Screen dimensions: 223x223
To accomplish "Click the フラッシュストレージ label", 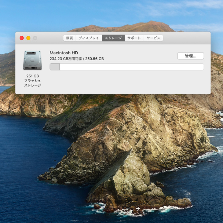I will tap(32, 83).
